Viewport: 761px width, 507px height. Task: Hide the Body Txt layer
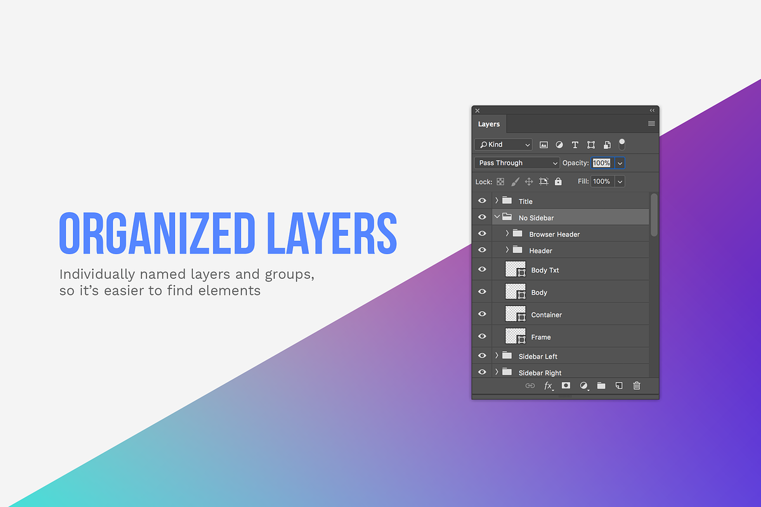[x=482, y=269]
